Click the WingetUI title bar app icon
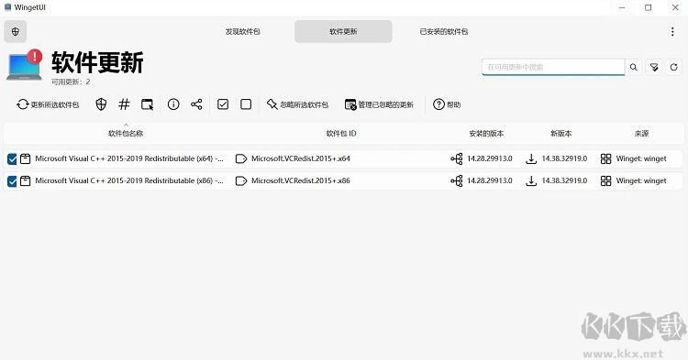Image resolution: width=688 pixels, height=360 pixels. coord(7,7)
